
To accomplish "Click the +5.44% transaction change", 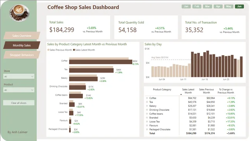I will (228, 29).
